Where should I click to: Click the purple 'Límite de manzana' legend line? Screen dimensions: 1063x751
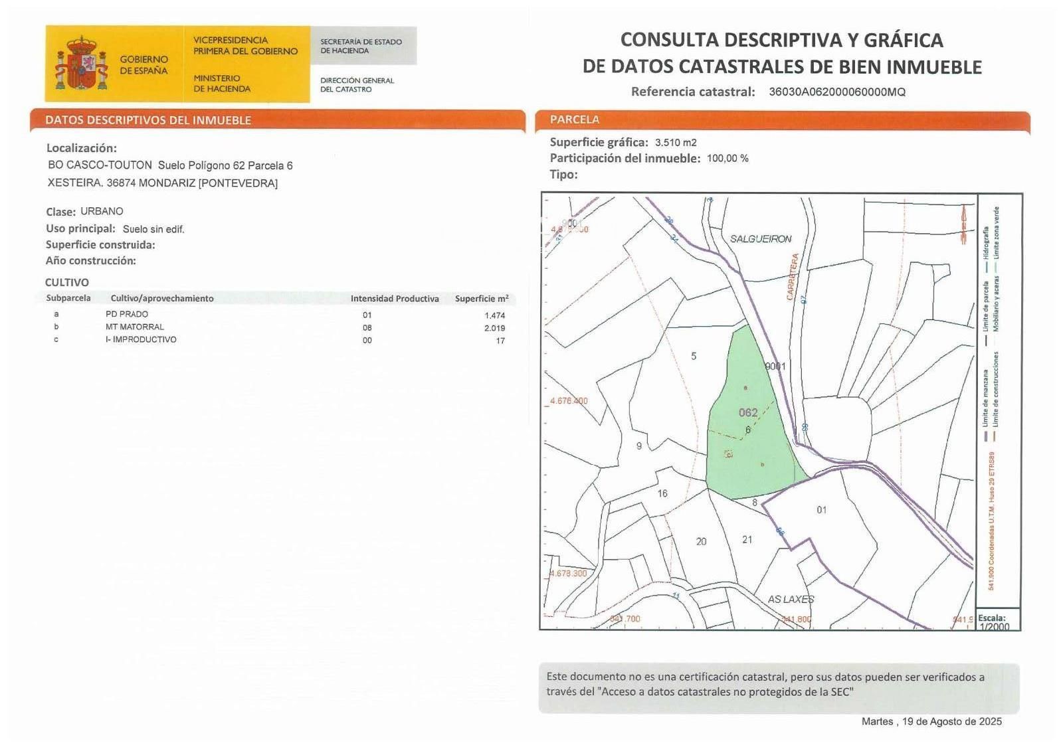click(x=986, y=436)
